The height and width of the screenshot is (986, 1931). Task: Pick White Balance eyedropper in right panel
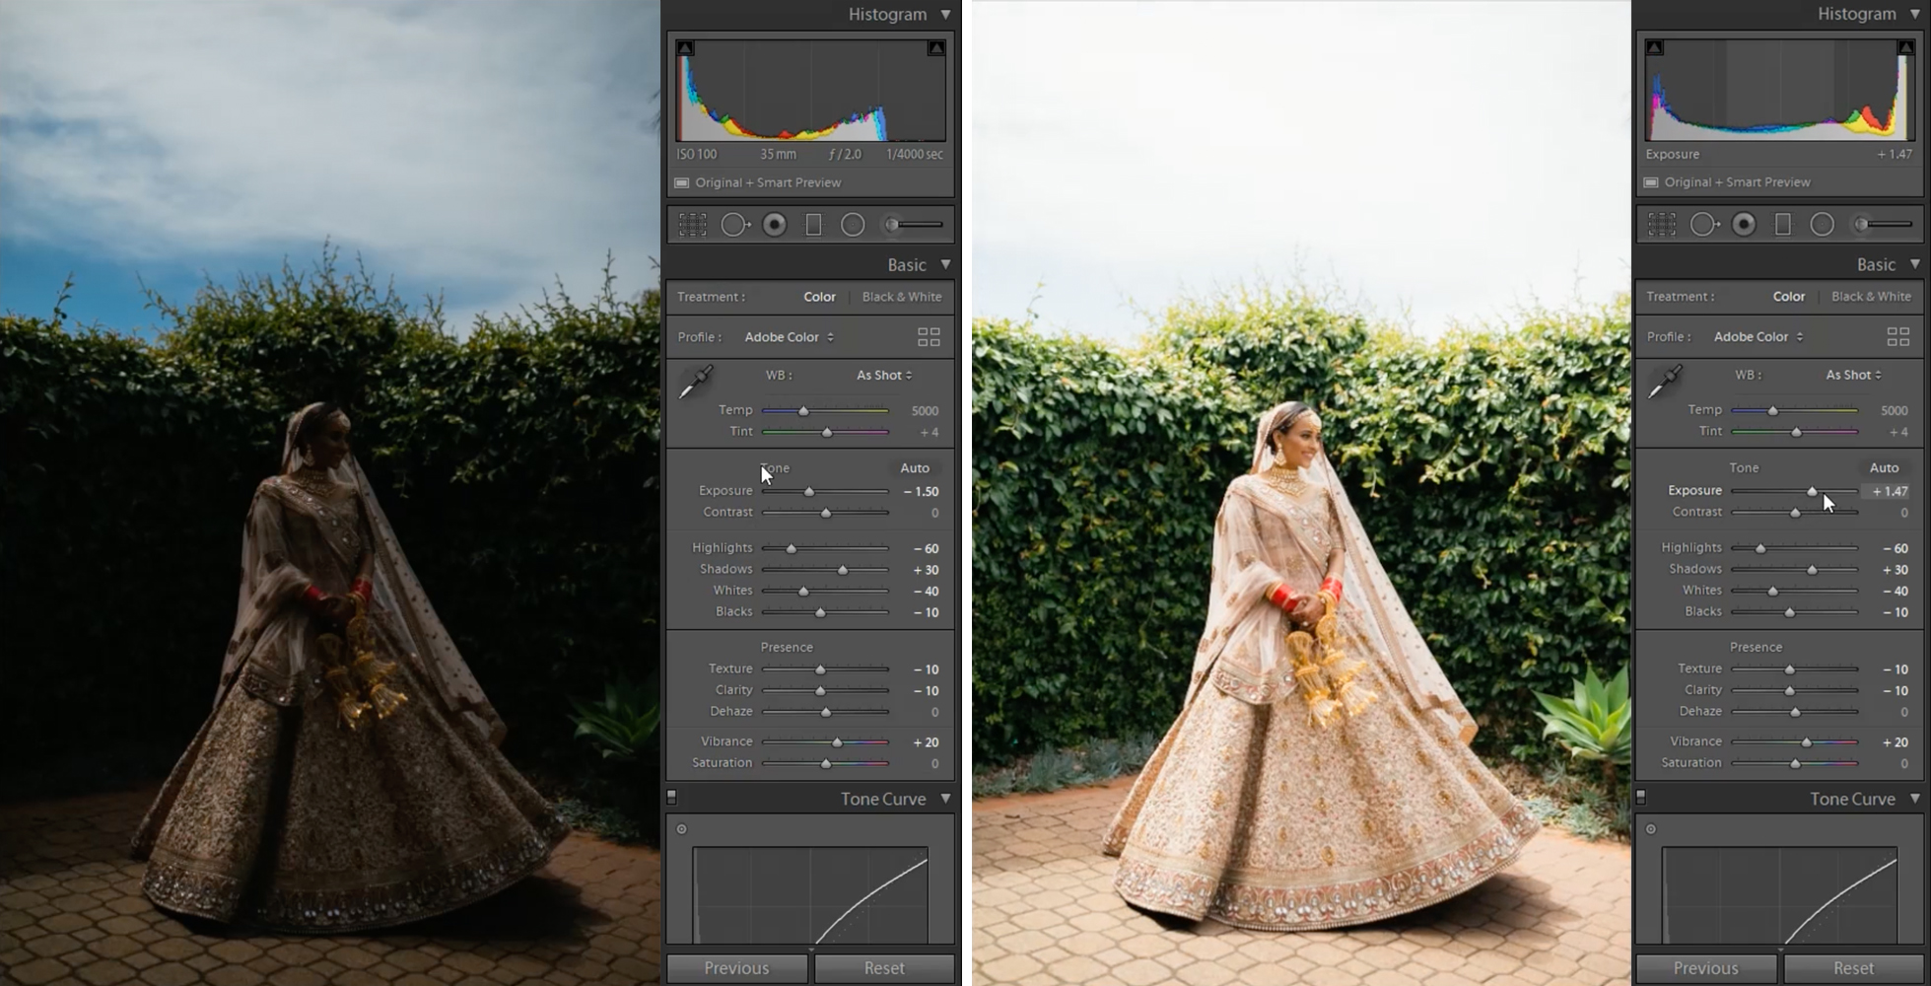[1665, 382]
